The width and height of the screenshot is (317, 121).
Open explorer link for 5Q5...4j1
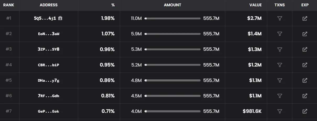click(x=305, y=18)
